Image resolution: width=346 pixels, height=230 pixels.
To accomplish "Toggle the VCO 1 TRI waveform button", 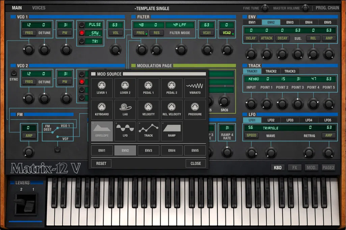I will point(82,41).
